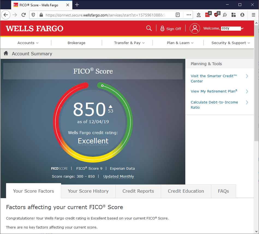Click the Sign Off lock button

point(171,29)
